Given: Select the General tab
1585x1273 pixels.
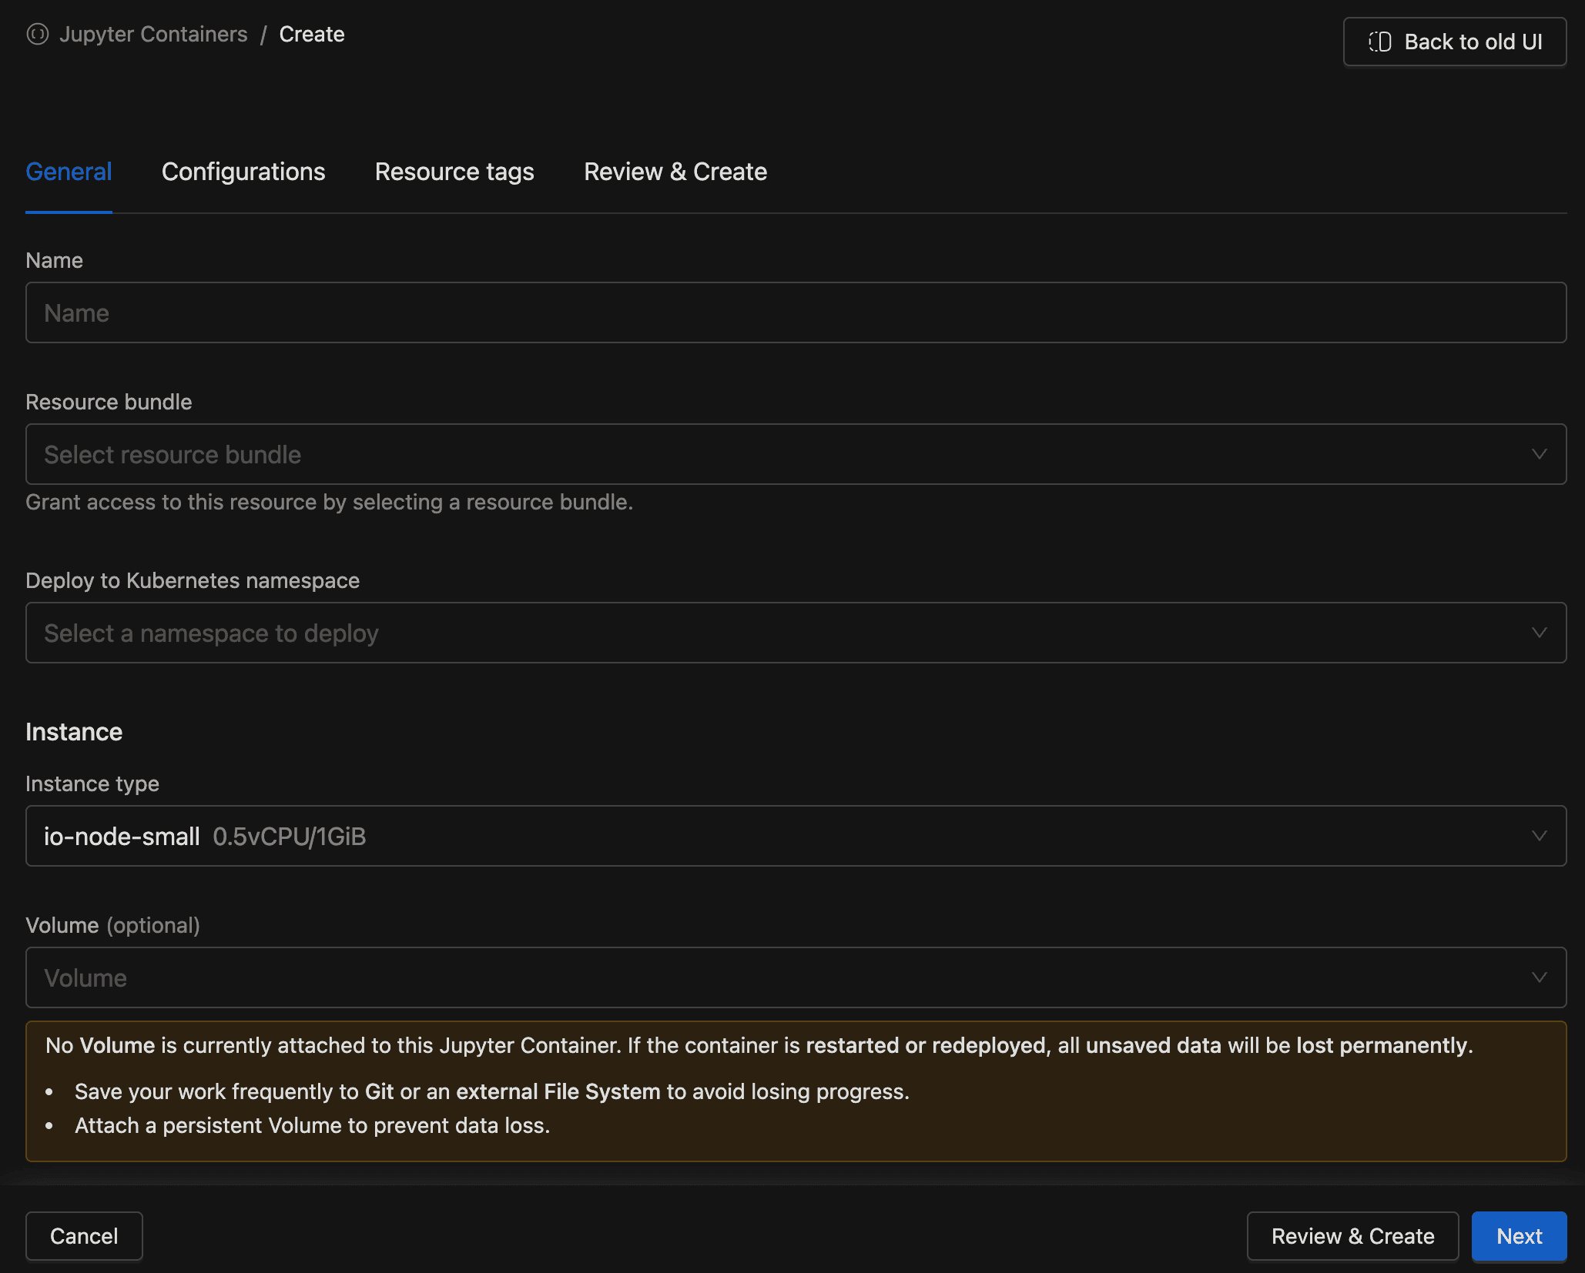Looking at the screenshot, I should pyautogui.click(x=69, y=172).
